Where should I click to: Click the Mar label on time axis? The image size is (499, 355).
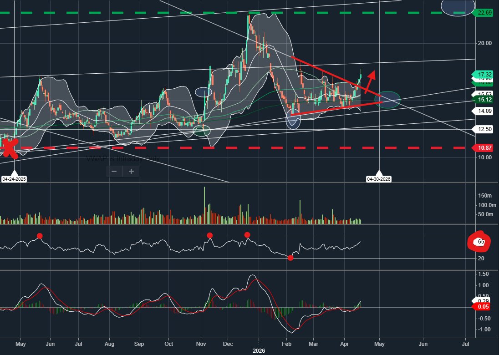[313, 344]
